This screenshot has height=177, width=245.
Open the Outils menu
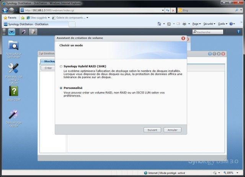(x=222, y=24)
